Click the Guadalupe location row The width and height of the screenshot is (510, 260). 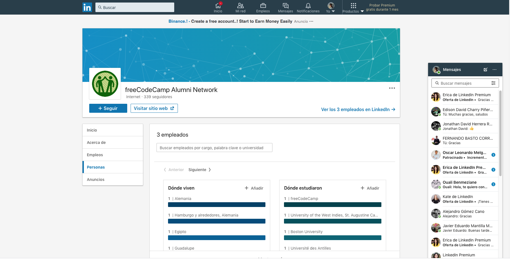[217, 248]
